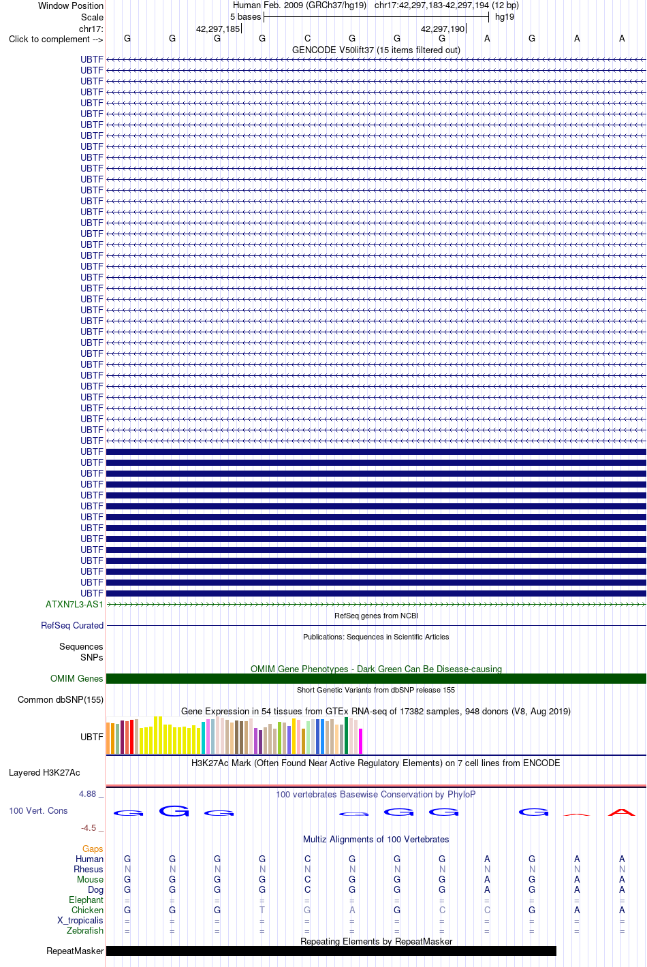
Task: Click the Scale label in ruler
Action: point(92,17)
